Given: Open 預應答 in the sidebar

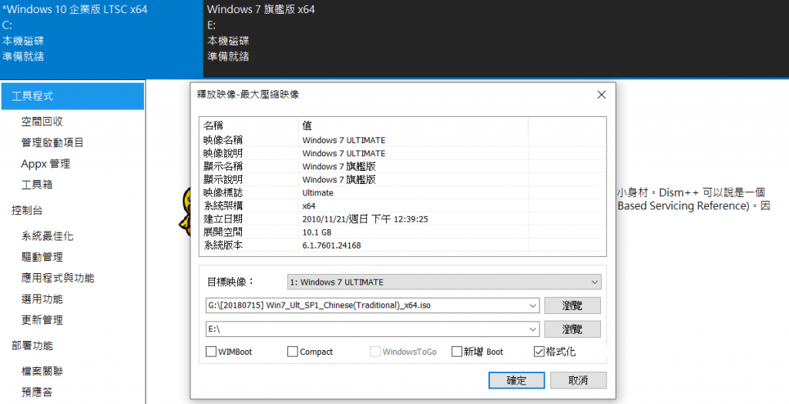Looking at the screenshot, I should tap(37, 392).
